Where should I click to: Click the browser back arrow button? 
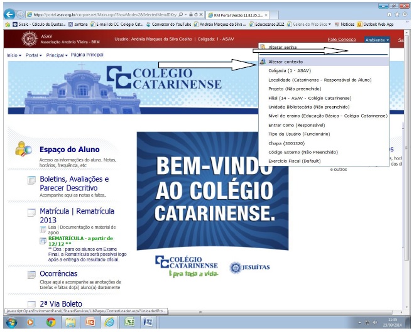(x=9, y=14)
